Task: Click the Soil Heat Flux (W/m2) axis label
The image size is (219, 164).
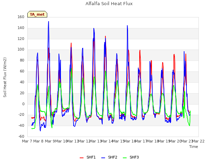Action: [x=5, y=77]
